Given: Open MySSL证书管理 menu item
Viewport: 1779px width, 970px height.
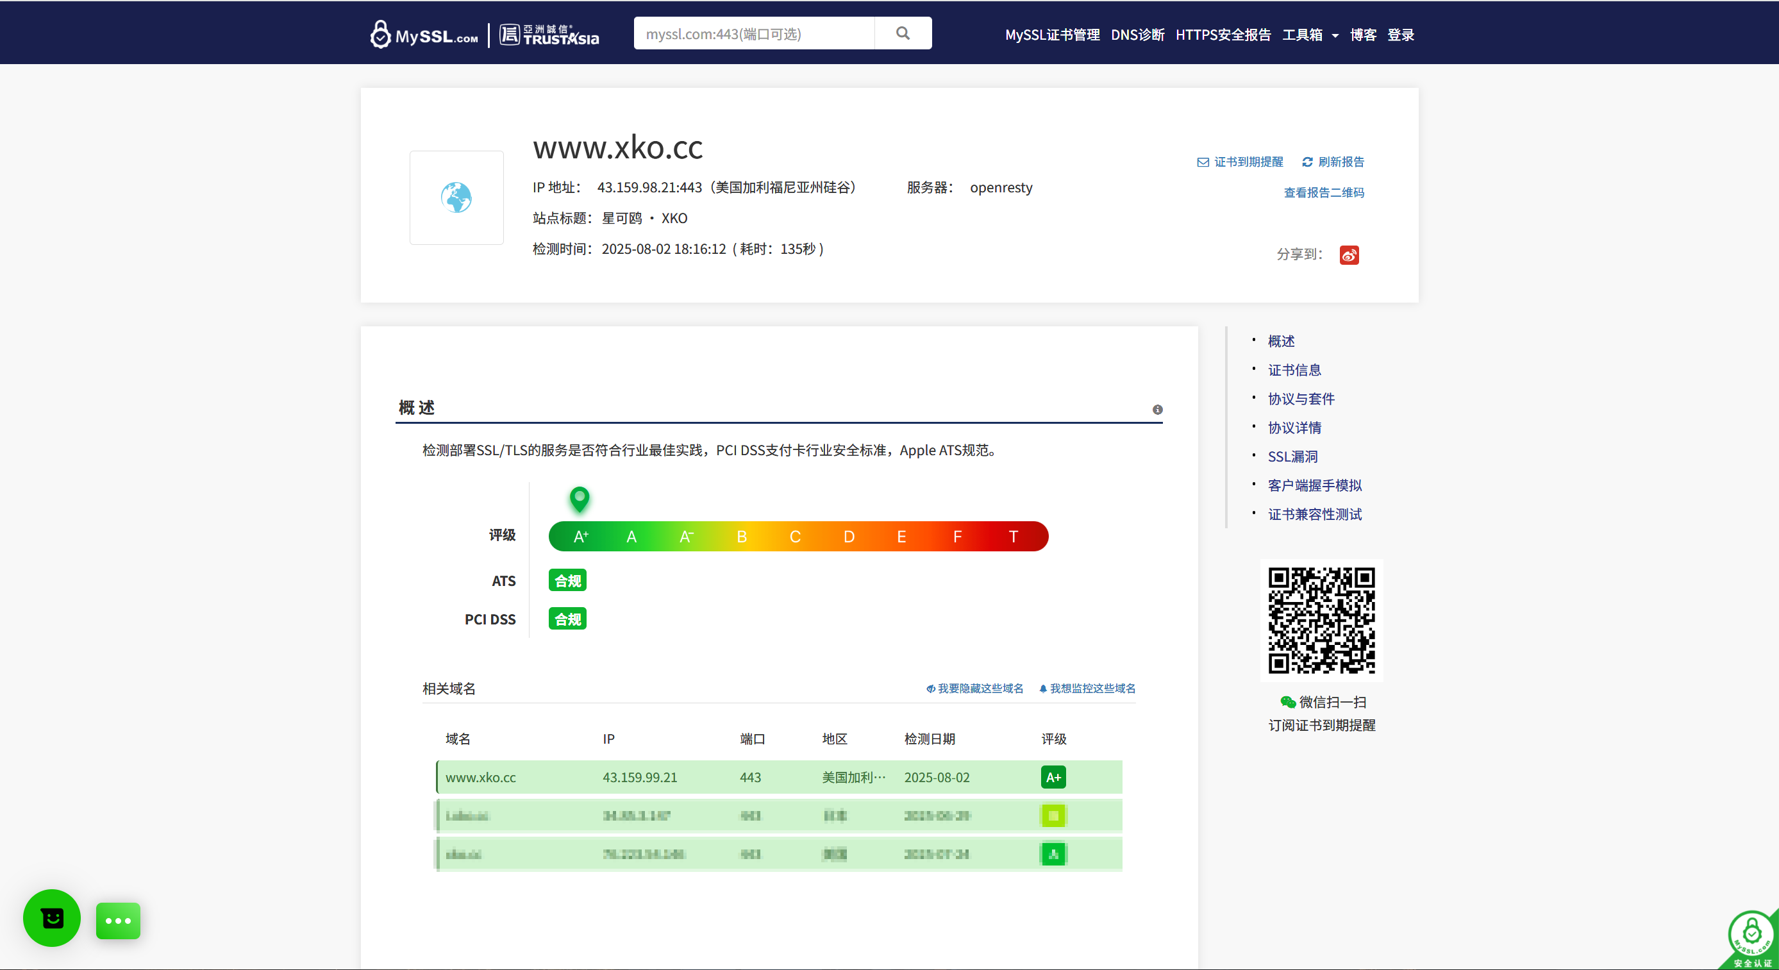Looking at the screenshot, I should coord(1052,35).
